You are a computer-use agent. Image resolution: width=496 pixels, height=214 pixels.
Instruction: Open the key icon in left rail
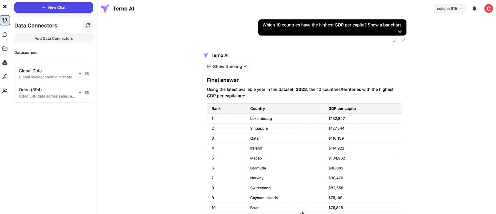pos(5,77)
